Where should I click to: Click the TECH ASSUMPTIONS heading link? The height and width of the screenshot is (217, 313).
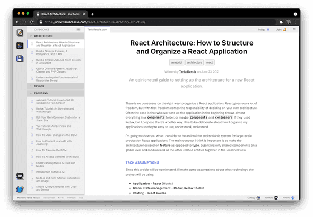[x=142, y=162]
